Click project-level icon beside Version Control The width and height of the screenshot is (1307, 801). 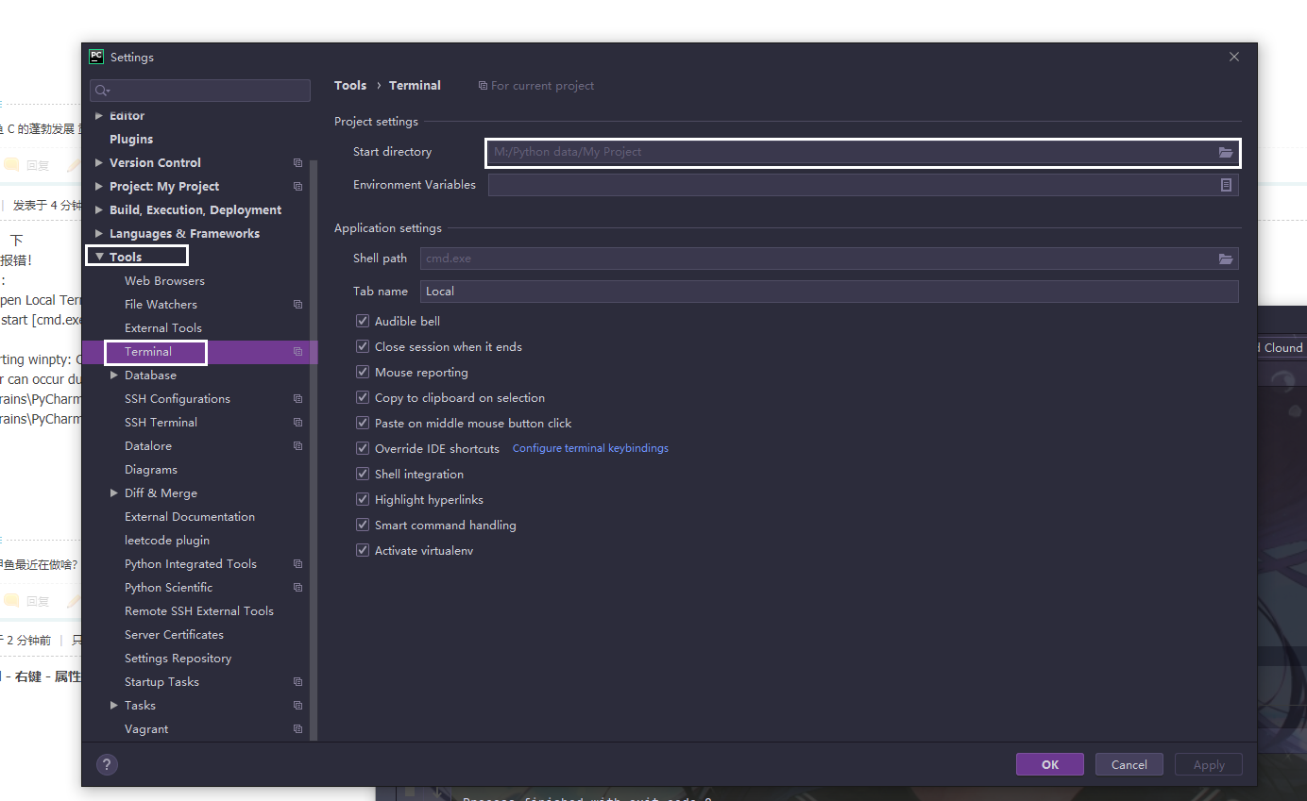297,163
